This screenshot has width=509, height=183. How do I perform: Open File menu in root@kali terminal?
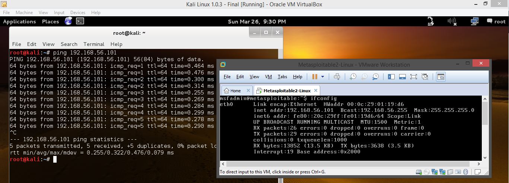[x=16, y=44]
